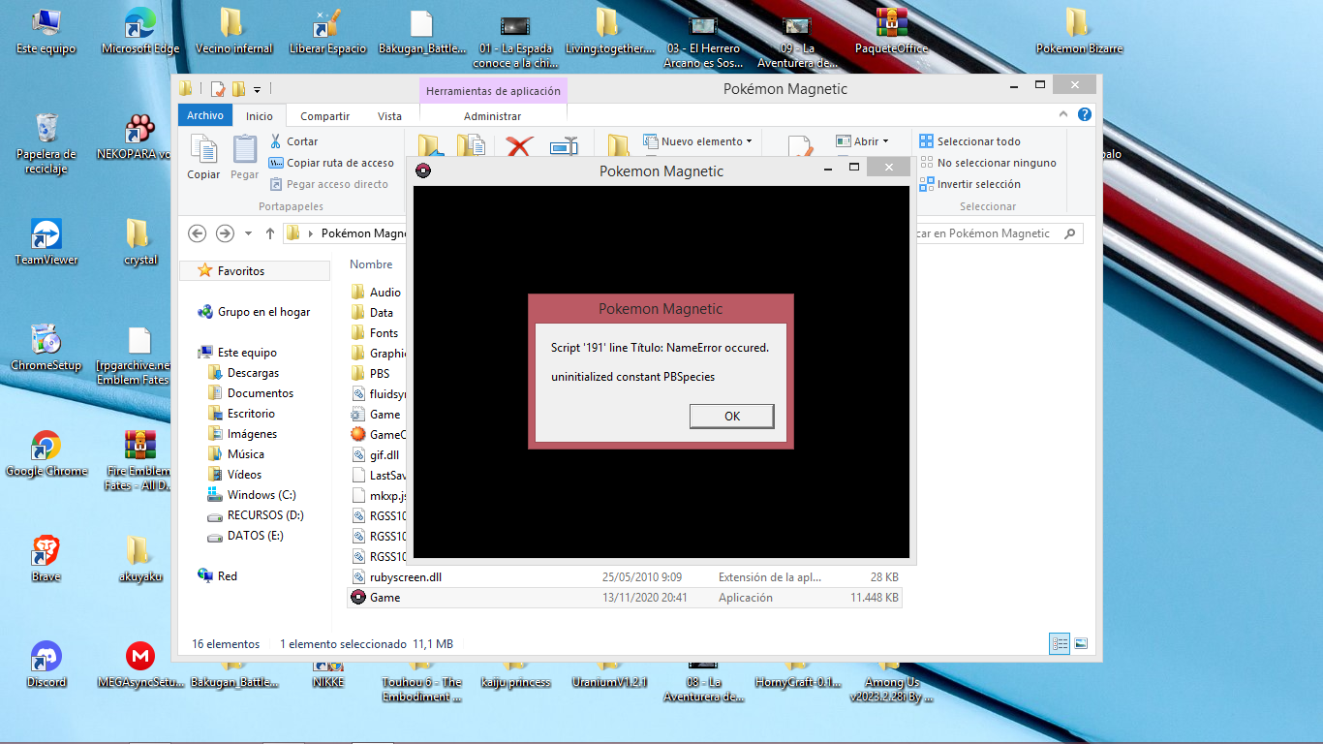The width and height of the screenshot is (1323, 744).
Task: Switch to large icons view toggle
Action: [1081, 643]
